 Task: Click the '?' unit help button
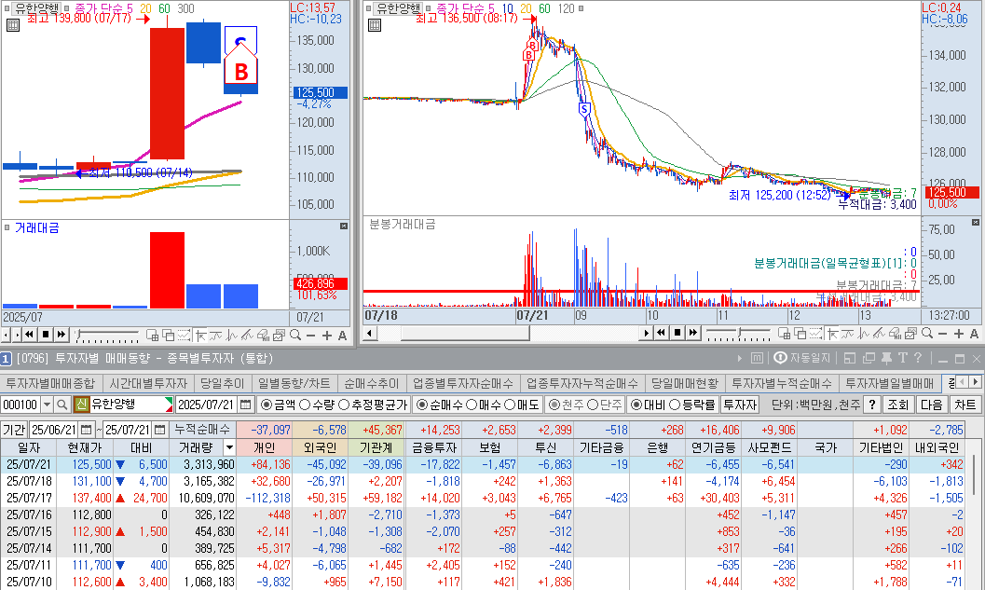tap(872, 405)
